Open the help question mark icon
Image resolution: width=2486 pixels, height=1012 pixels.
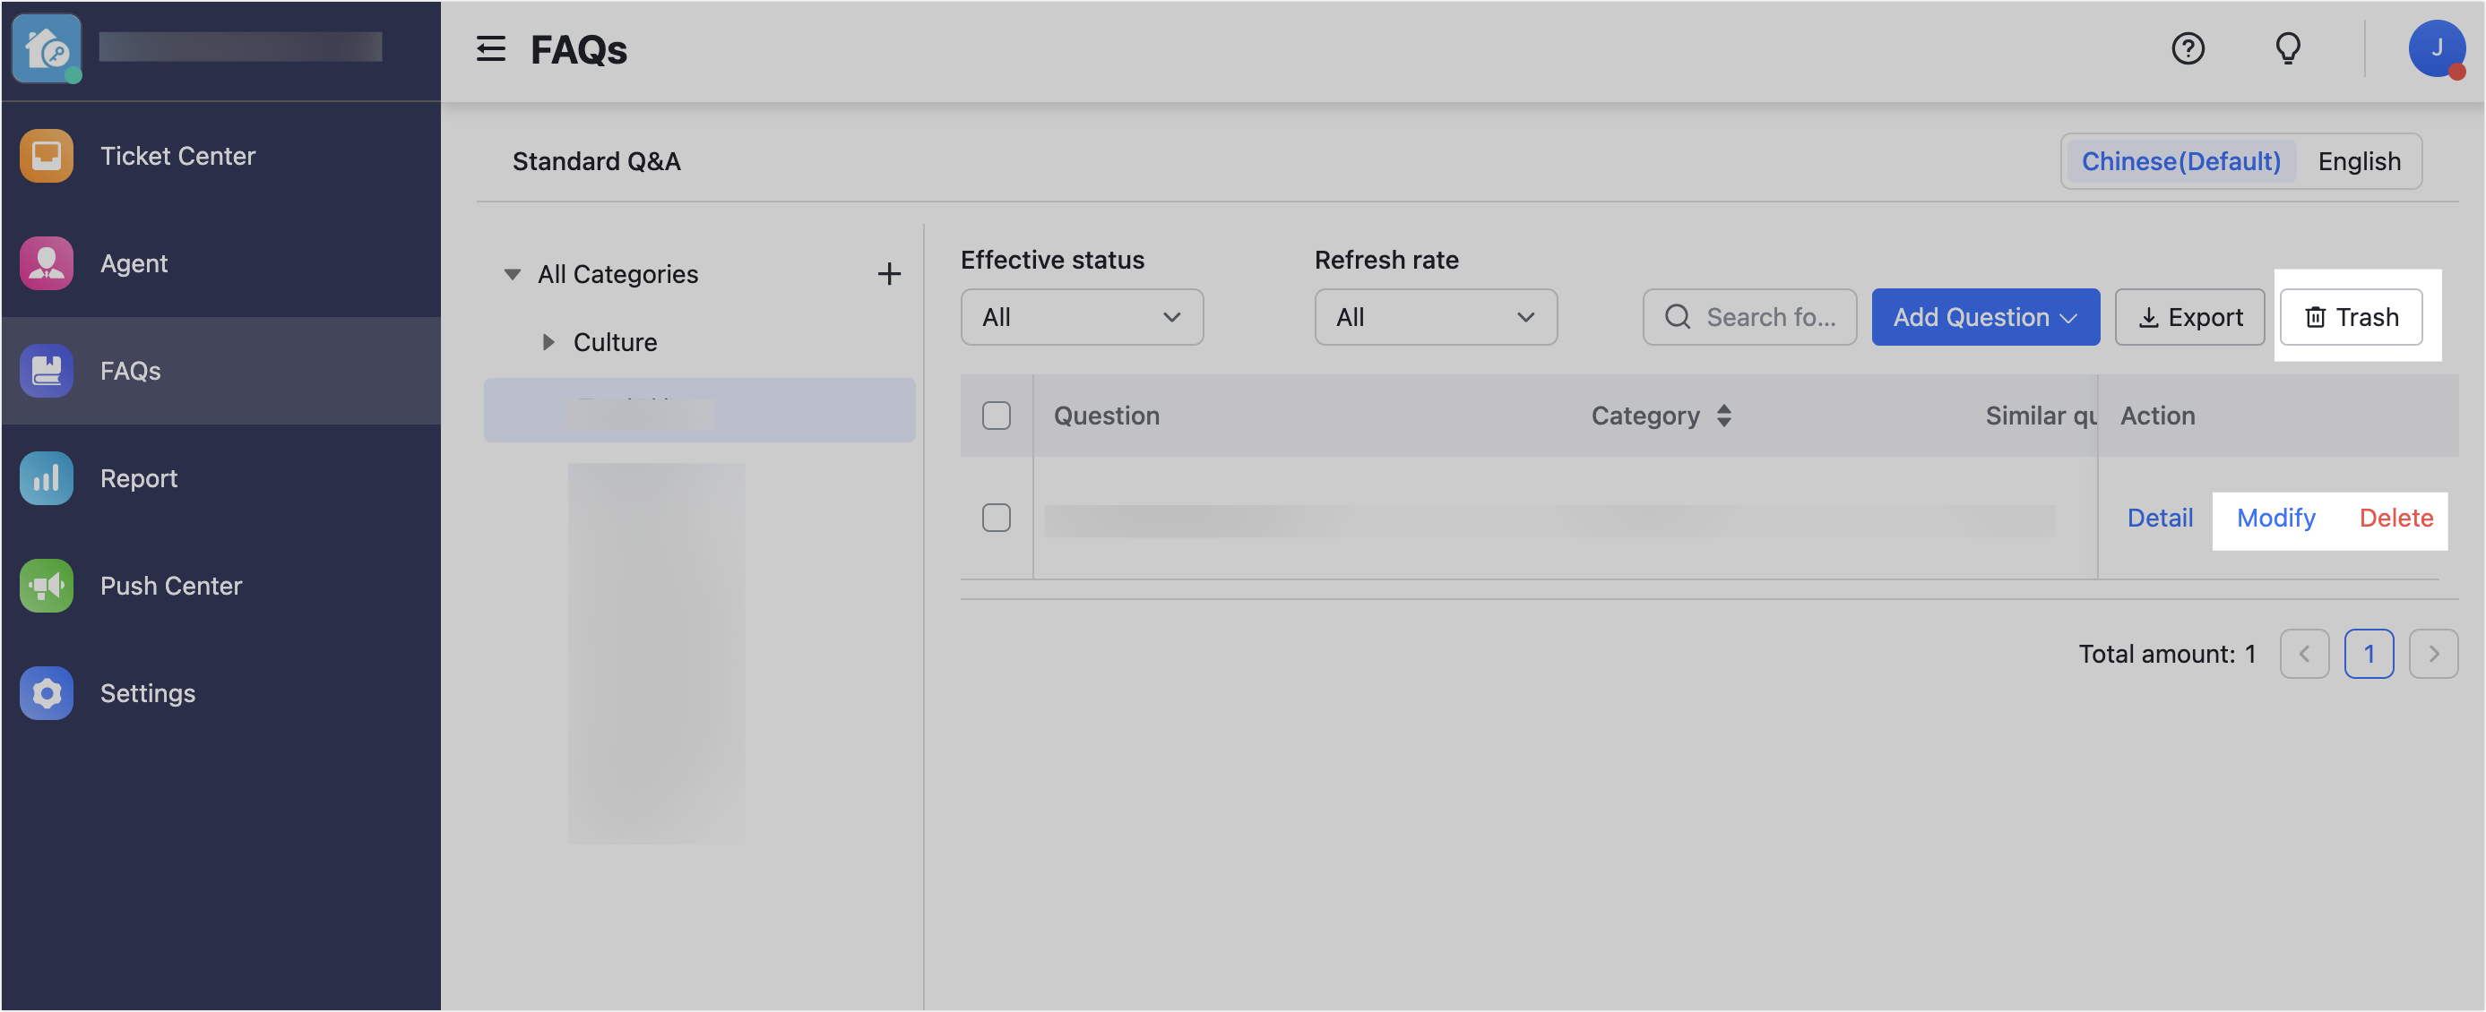(2188, 48)
